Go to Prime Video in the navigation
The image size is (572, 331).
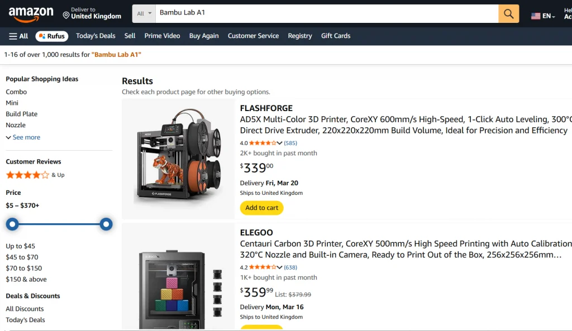click(161, 36)
